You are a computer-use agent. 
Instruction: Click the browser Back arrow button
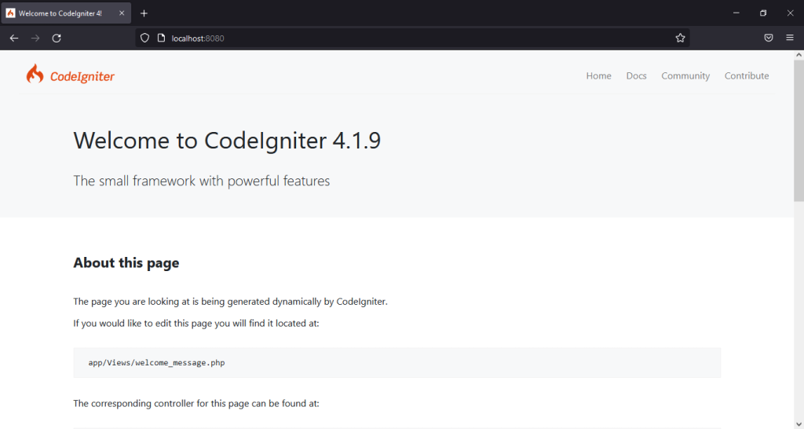[14, 38]
